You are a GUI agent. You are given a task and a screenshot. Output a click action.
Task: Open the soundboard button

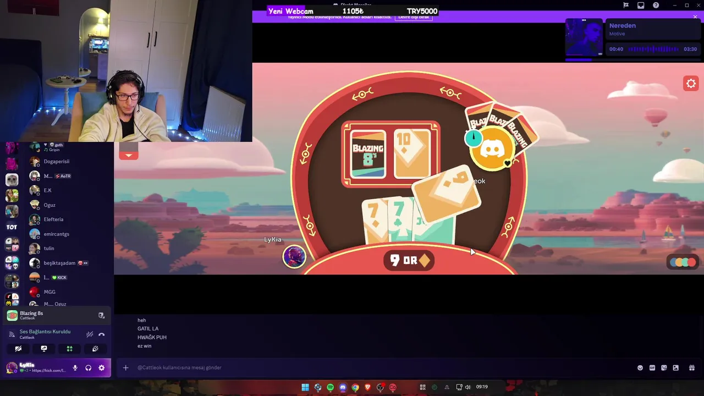95,349
